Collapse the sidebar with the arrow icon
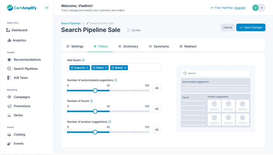 pyautogui.click(x=47, y=8)
